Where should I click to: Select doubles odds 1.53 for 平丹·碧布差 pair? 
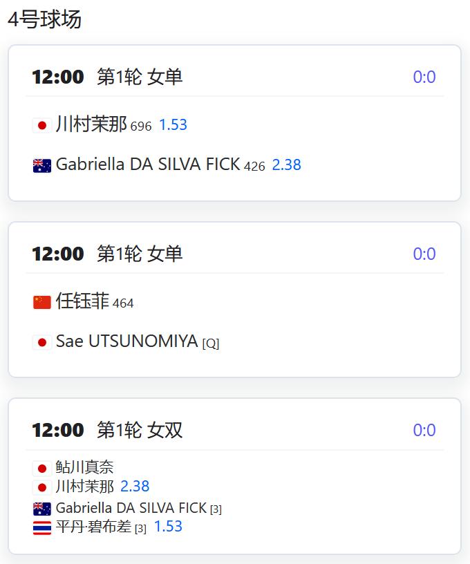tap(168, 526)
